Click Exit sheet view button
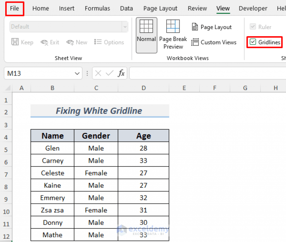This screenshot has width=286, height=242. tap(50, 42)
